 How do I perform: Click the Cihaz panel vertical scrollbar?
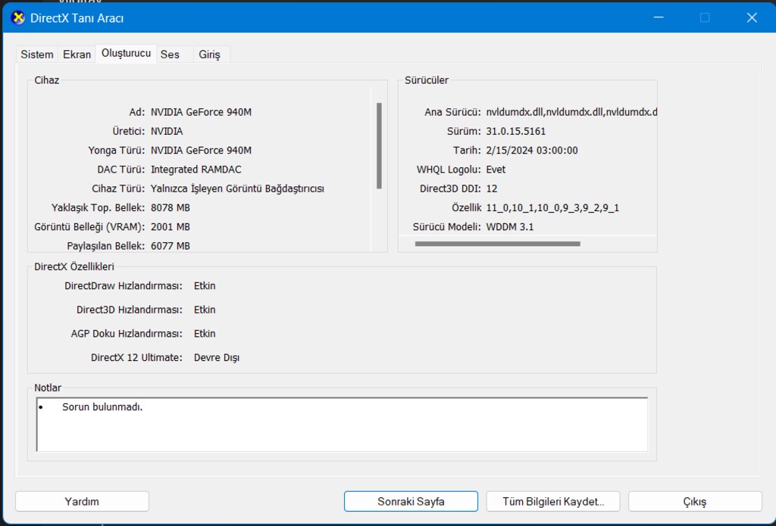(379, 146)
